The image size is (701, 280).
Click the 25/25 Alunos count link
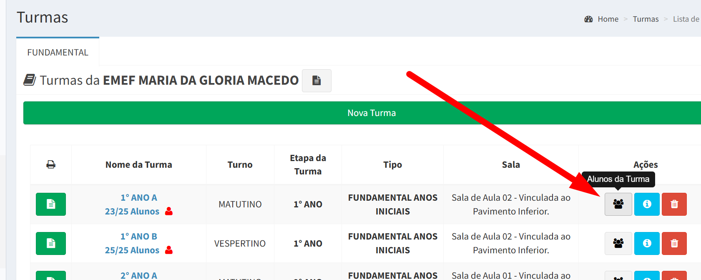pos(132,250)
